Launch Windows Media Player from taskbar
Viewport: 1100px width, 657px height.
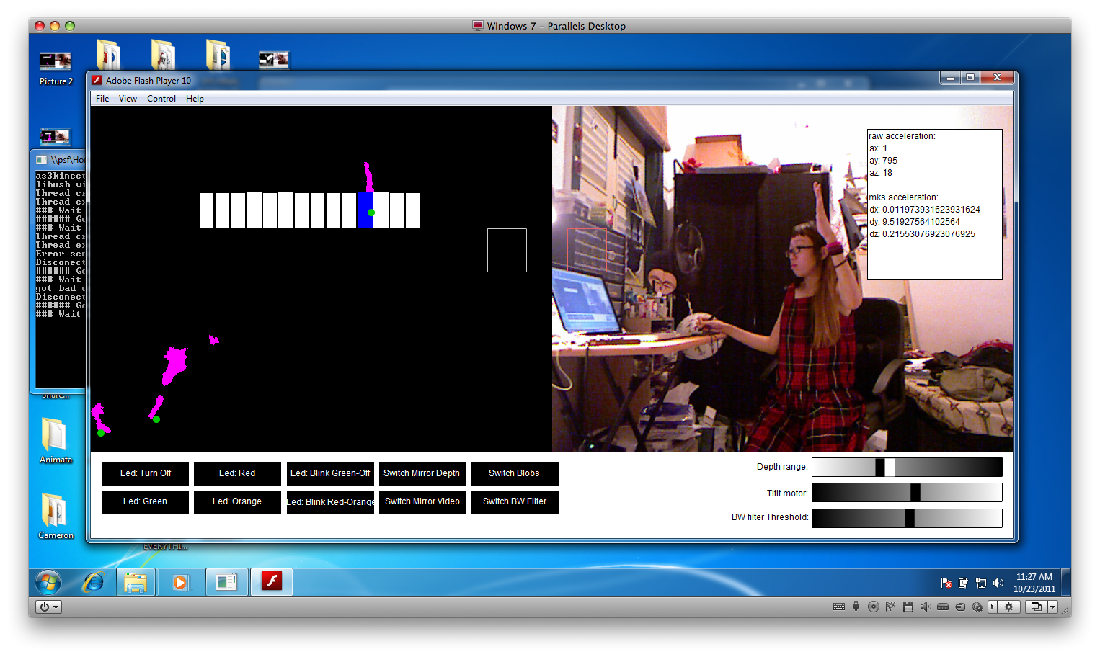point(180,582)
